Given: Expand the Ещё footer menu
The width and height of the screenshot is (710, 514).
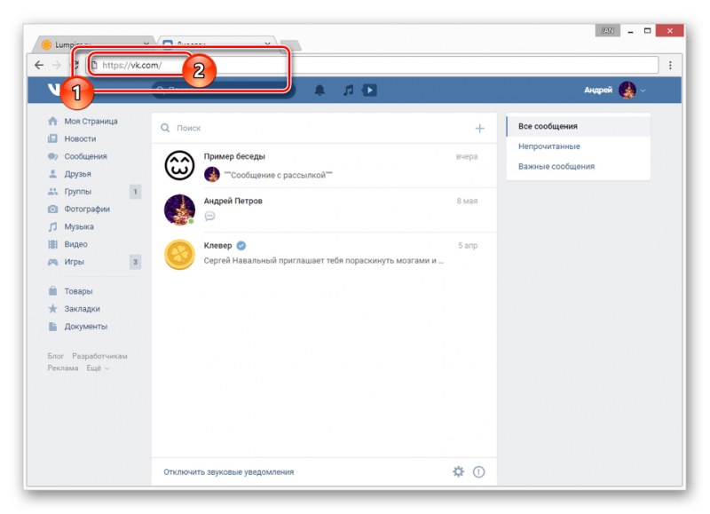Looking at the screenshot, I should (x=98, y=368).
